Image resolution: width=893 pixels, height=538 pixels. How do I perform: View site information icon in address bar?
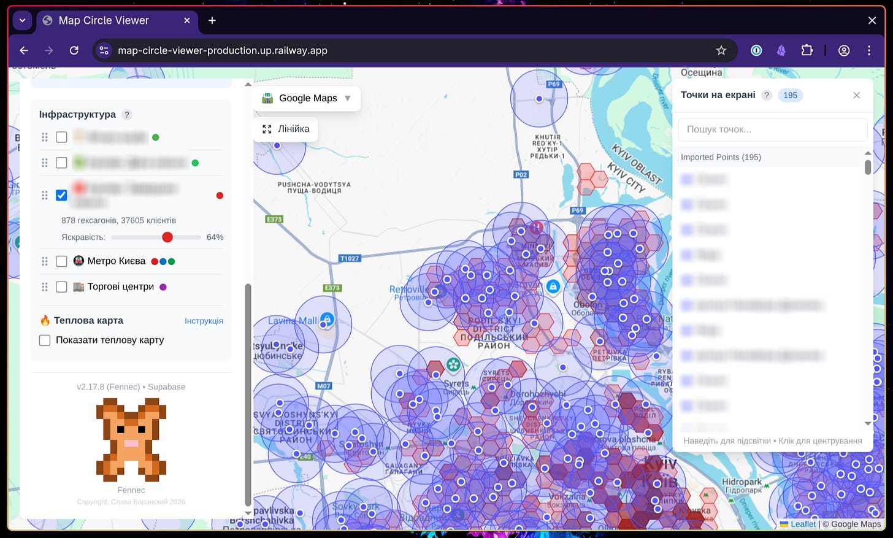coord(104,50)
